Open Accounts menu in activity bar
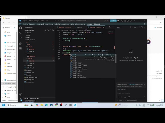Image resolution: width=165 pixels, height=123 pixels. coord(21,95)
